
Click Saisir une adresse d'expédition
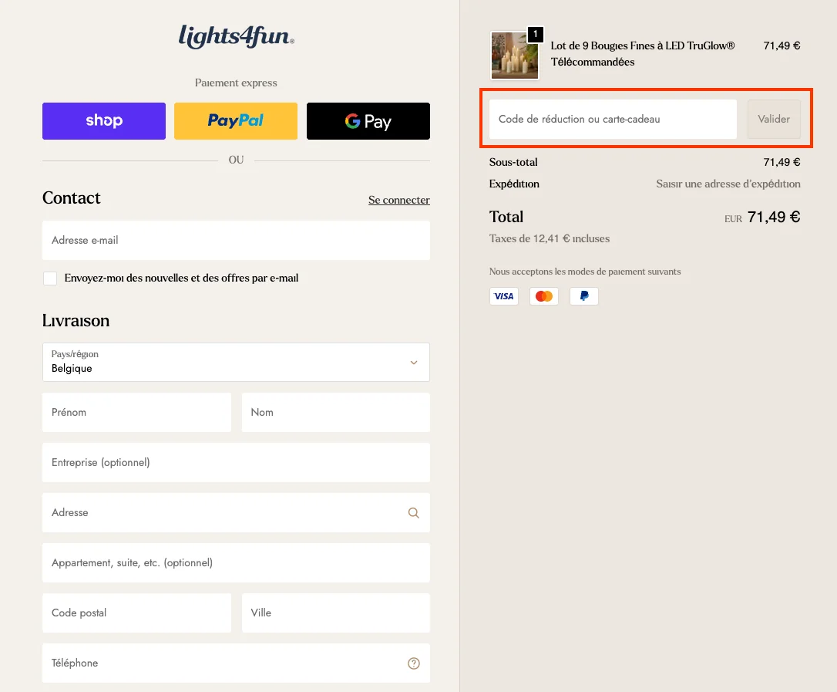coord(728,184)
